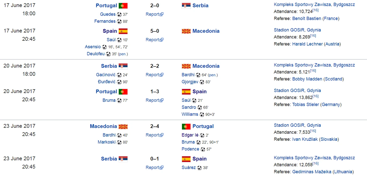The width and height of the screenshot is (367, 179).
Task: Click the Macedonia flag in Spain–Macedonia match
Action: pos(186,31)
